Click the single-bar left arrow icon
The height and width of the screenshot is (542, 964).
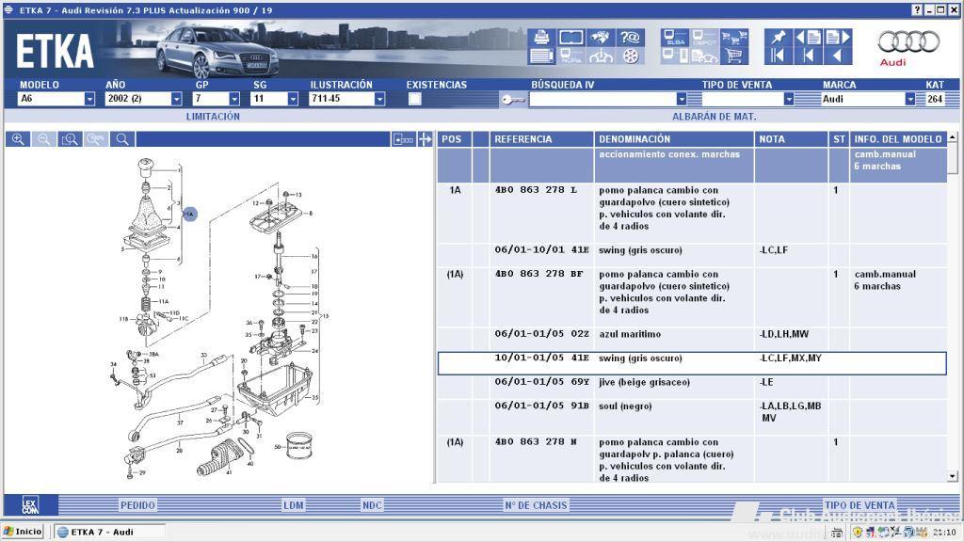[x=808, y=56]
